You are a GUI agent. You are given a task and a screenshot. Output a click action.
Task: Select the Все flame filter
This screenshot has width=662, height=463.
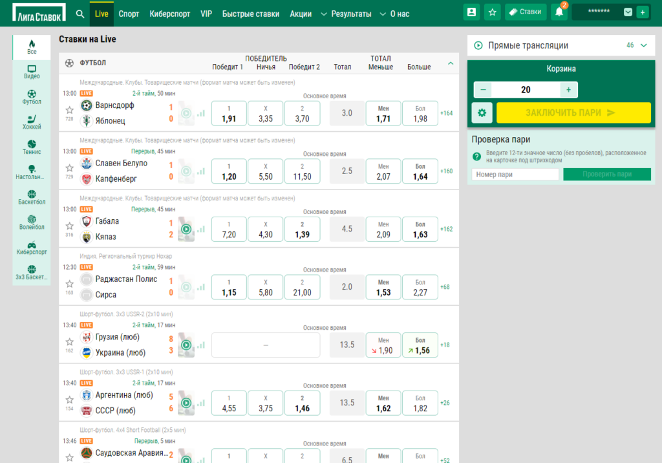click(32, 47)
